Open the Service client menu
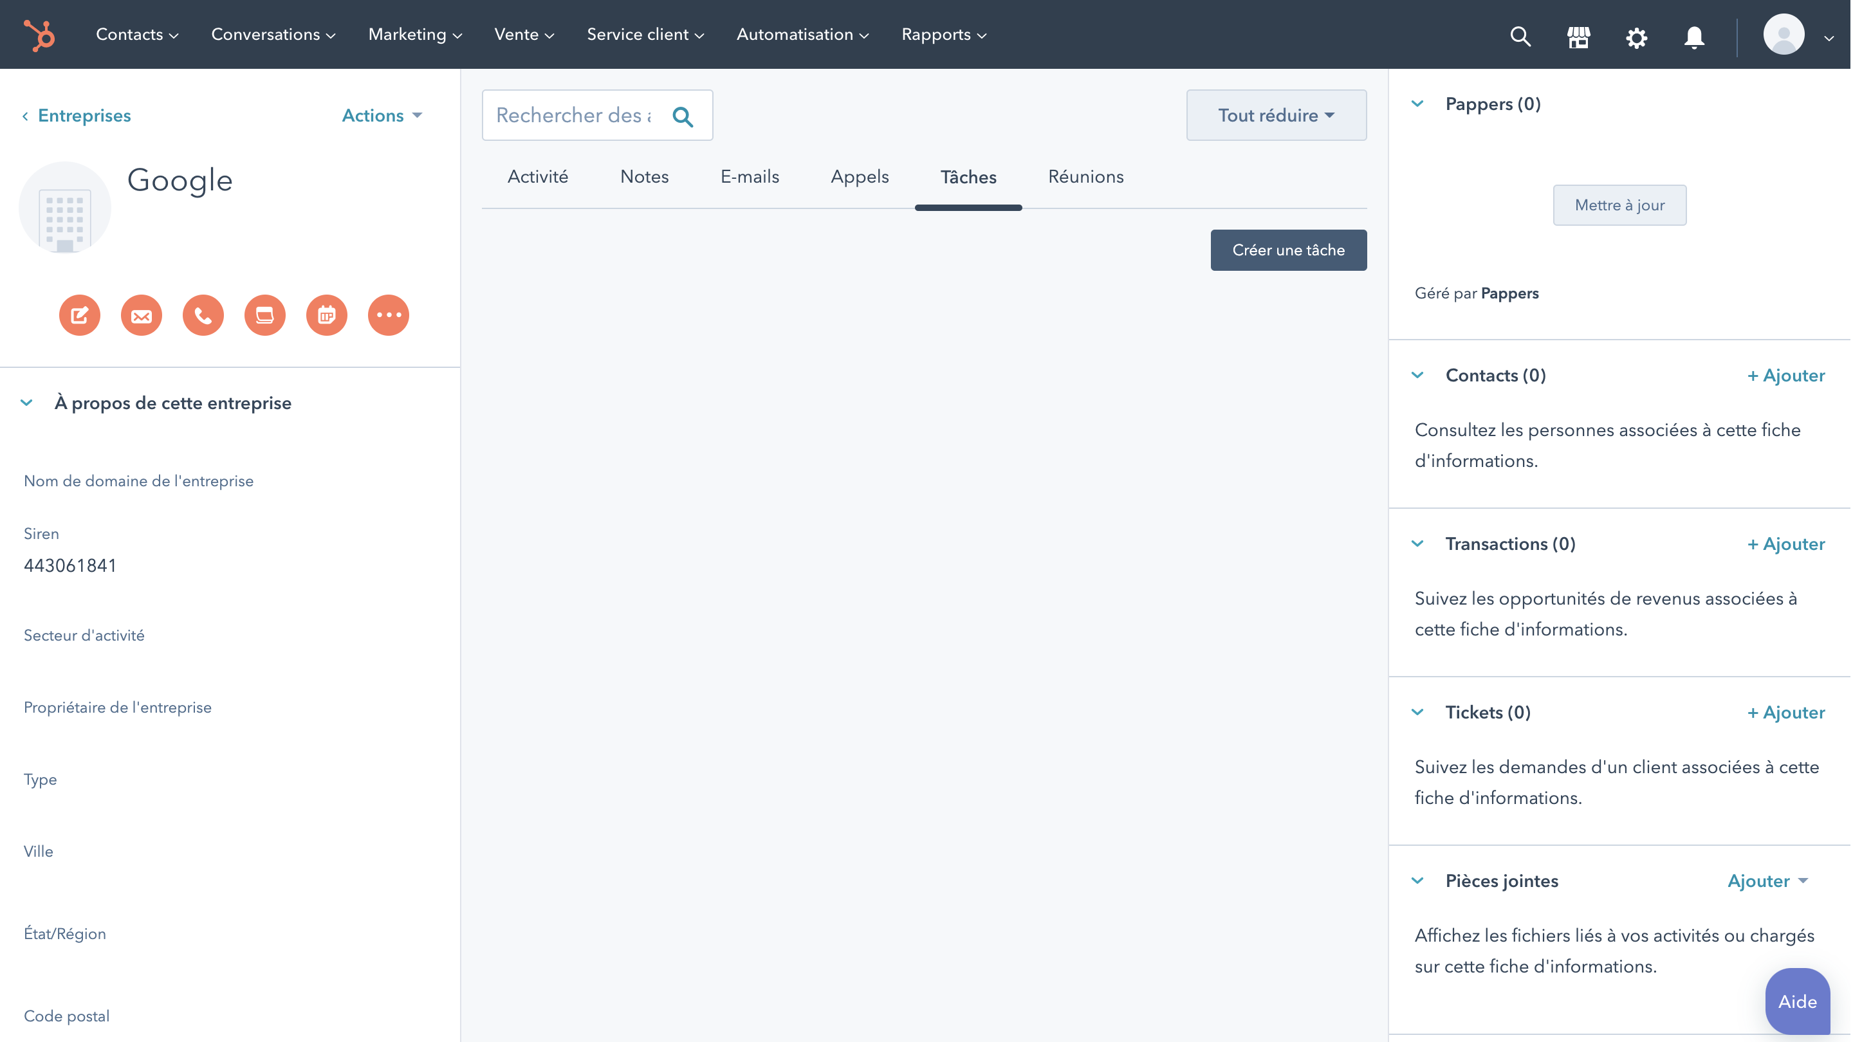This screenshot has height=1042, width=1853. [645, 35]
